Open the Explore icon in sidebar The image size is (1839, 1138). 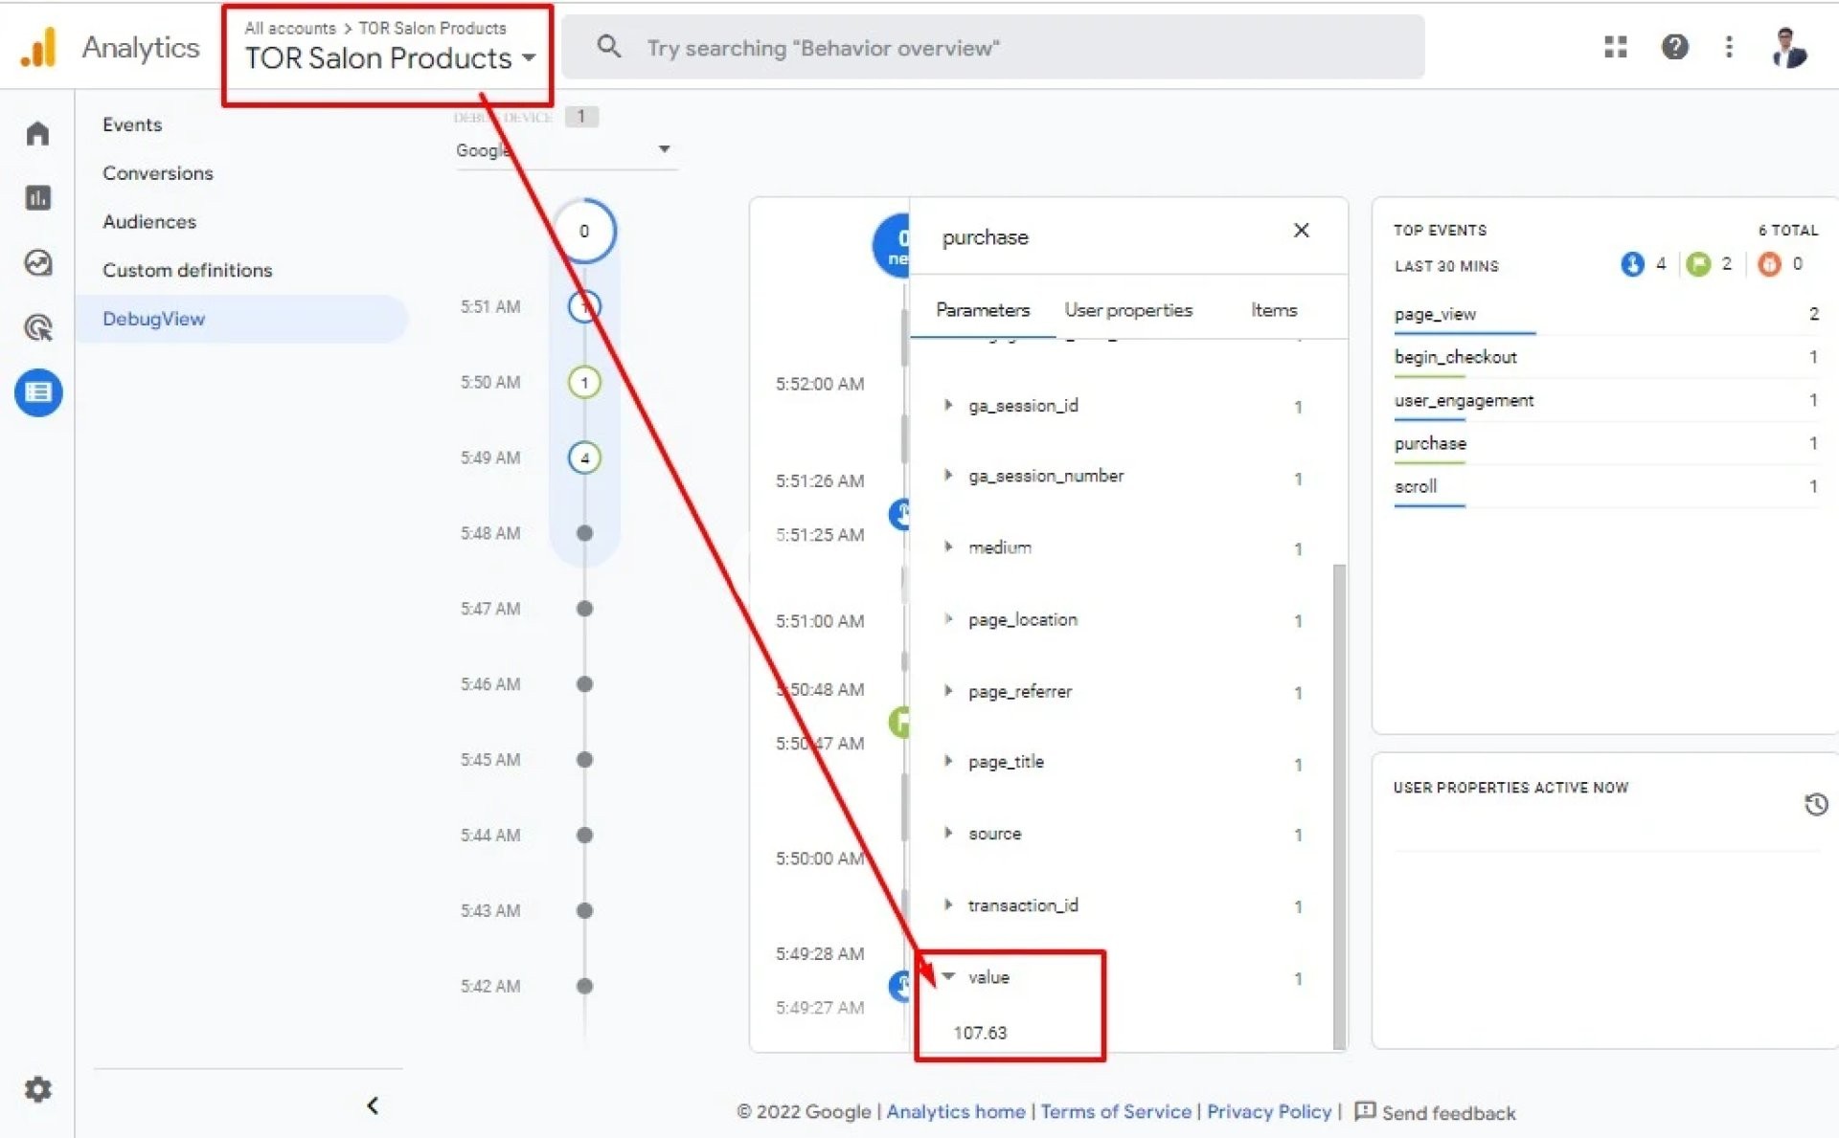coord(37,262)
